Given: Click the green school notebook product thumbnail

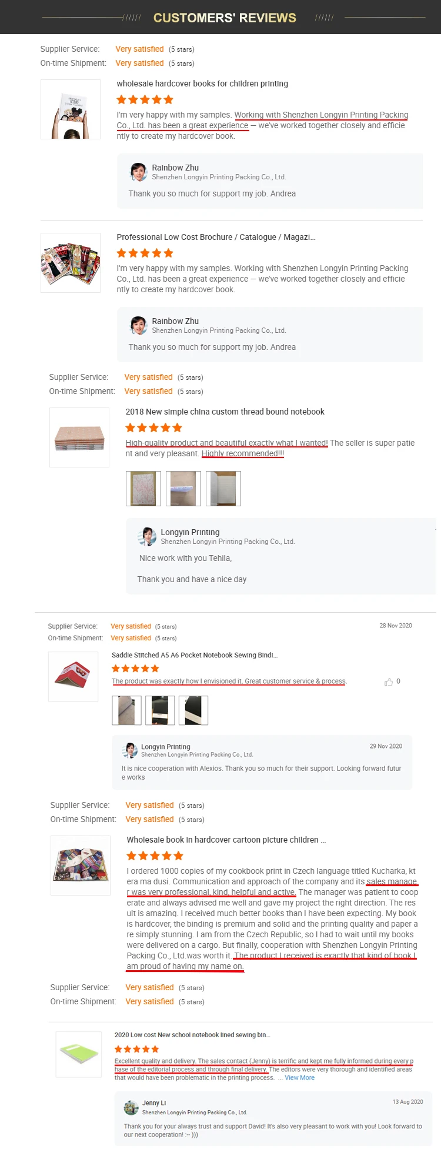Looking at the screenshot, I should [79, 1054].
